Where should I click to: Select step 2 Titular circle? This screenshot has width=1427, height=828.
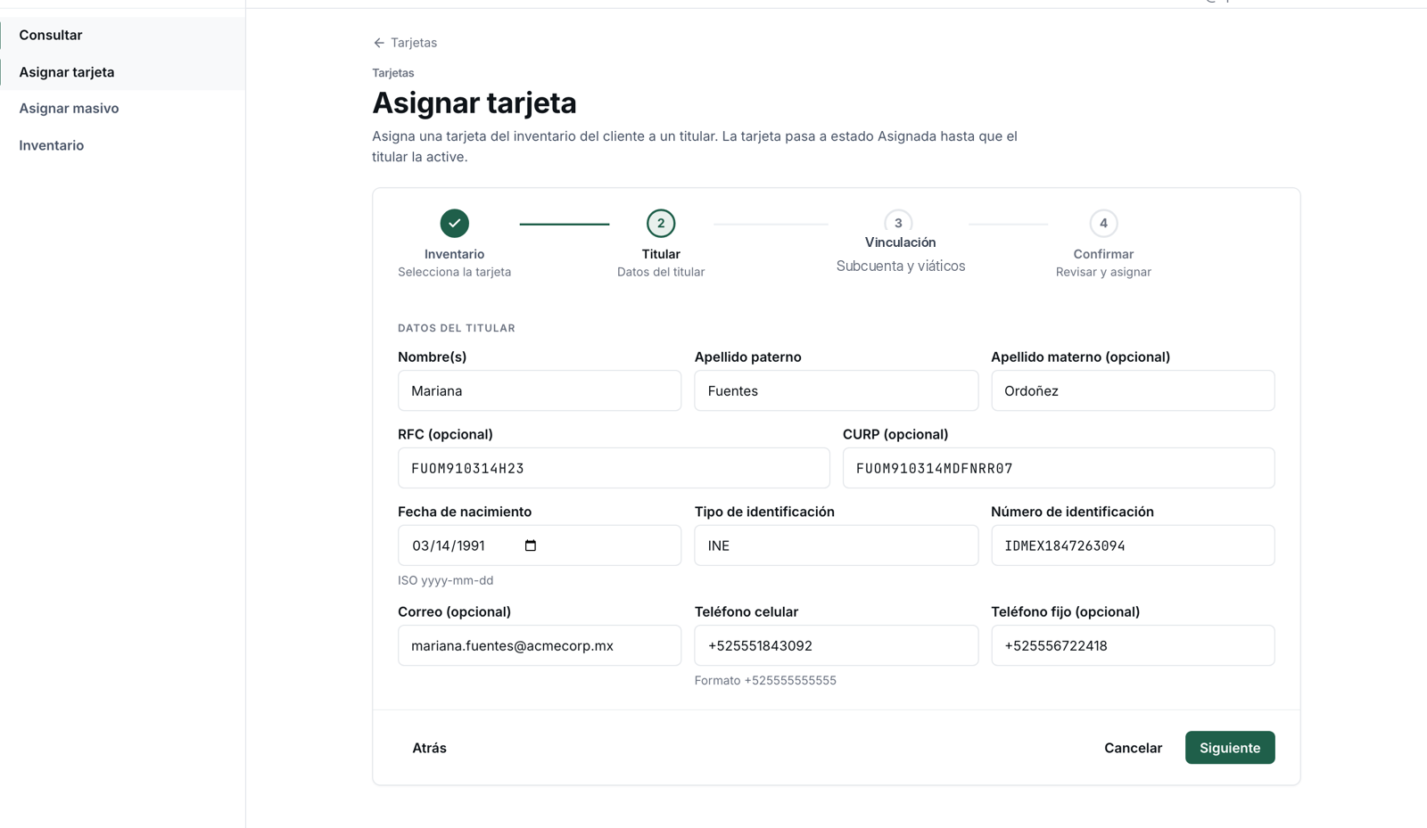[x=661, y=223]
